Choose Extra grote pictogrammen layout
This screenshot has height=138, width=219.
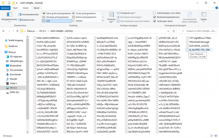point(57,13)
